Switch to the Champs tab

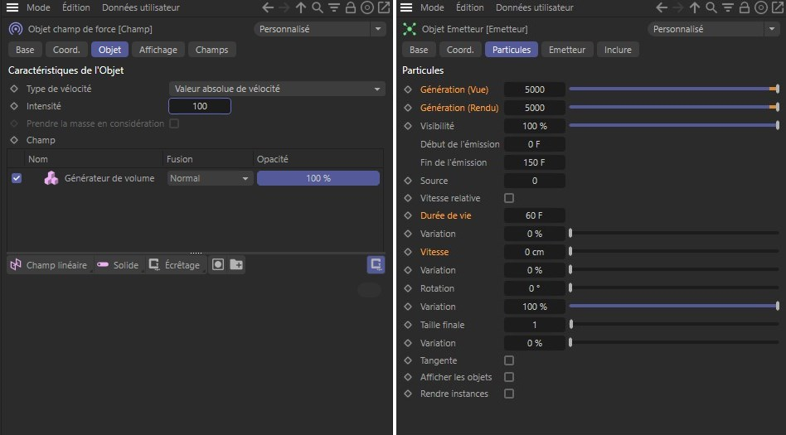(x=211, y=50)
